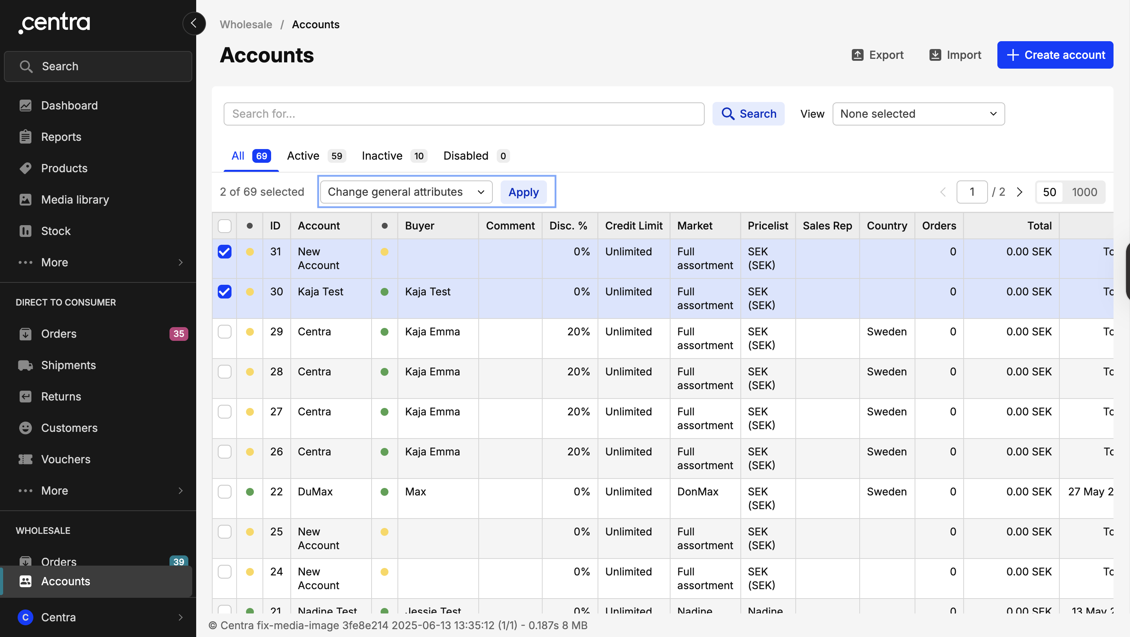This screenshot has width=1130, height=637.
Task: Uncheck the checkbox for Kaja Test row
Action: [x=224, y=291]
